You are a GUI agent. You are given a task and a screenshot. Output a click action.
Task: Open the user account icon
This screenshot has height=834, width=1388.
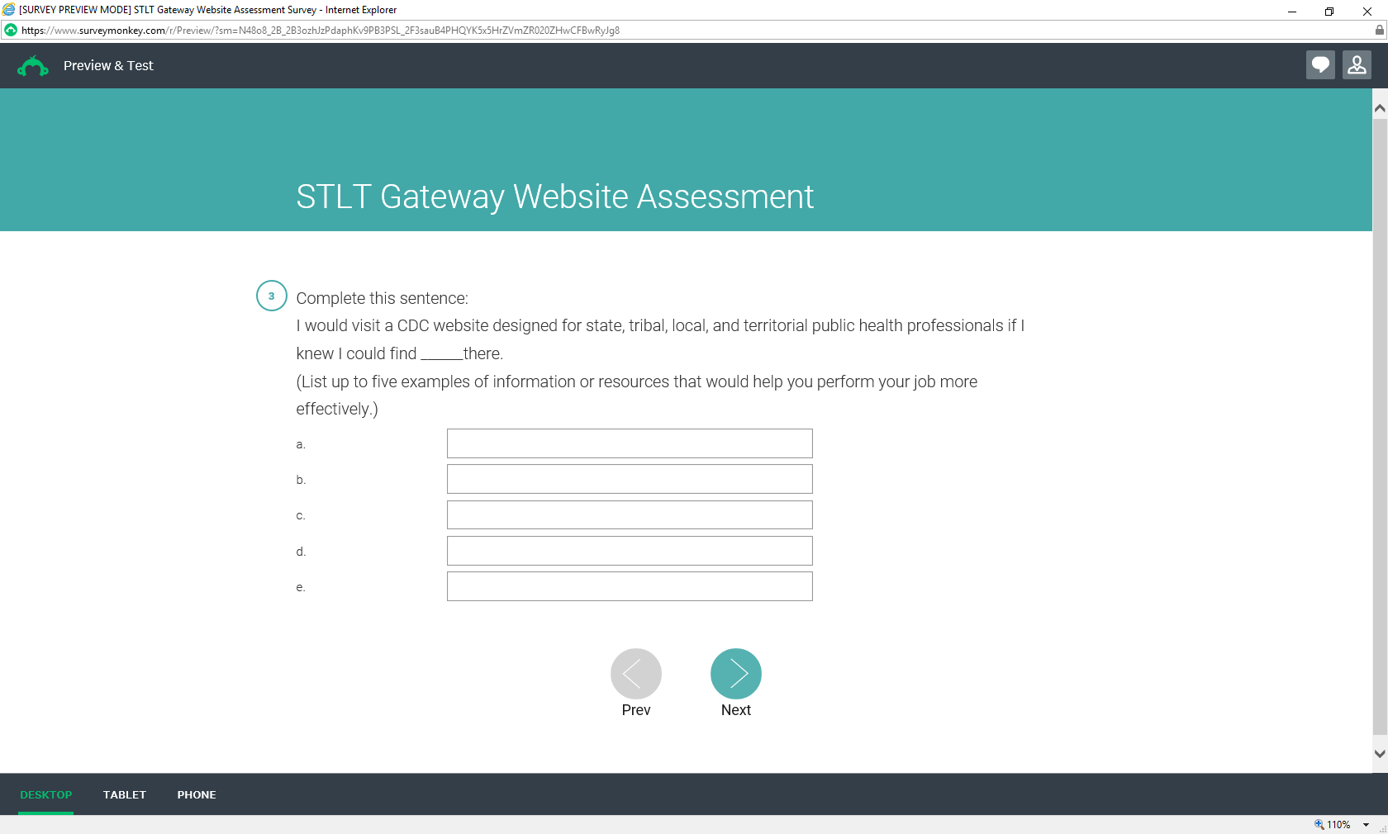[x=1357, y=65]
